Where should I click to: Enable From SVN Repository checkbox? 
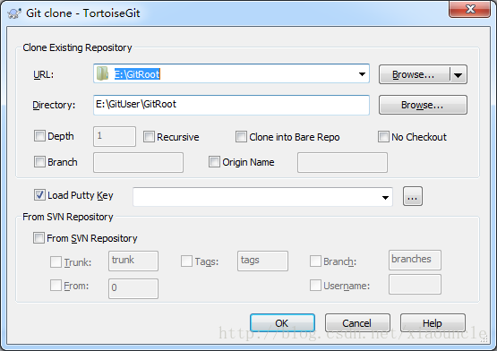click(39, 238)
